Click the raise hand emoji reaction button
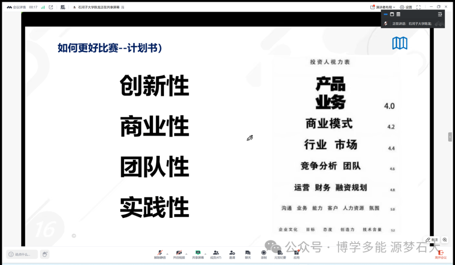The width and height of the screenshot is (455, 265). point(44,254)
